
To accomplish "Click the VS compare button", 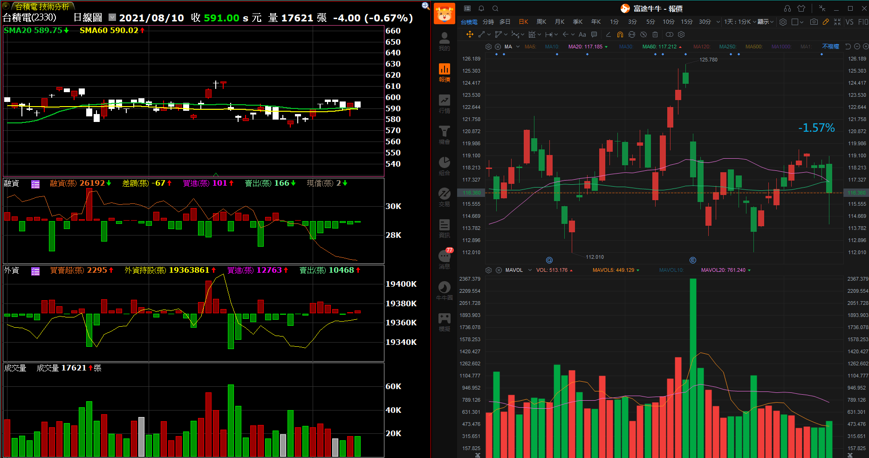I will pyautogui.click(x=849, y=22).
